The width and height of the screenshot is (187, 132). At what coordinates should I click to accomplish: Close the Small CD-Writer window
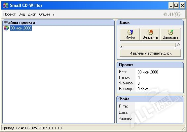182,5
